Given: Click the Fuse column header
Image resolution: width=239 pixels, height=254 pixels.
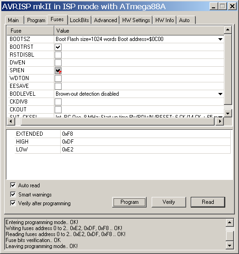Looking at the screenshot, I should 30,31.
